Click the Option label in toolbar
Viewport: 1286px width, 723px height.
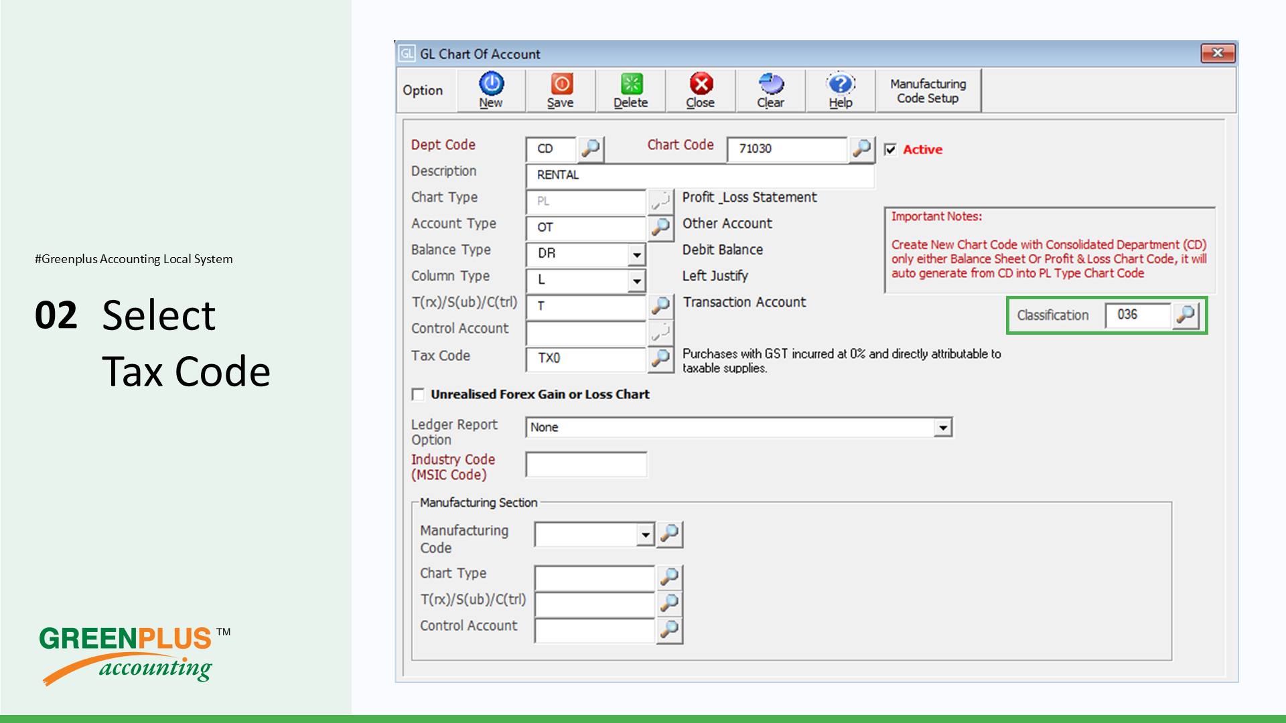[423, 90]
